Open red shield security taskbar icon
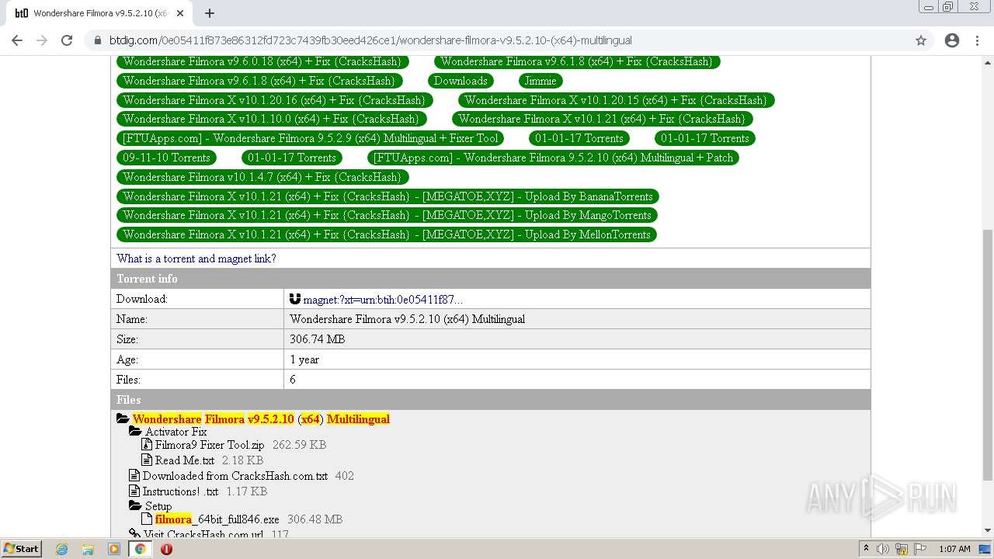The width and height of the screenshot is (994, 559). 166,549
